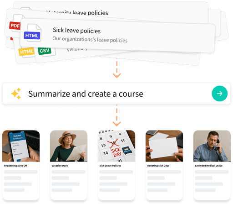The width and height of the screenshot is (233, 204).
Task: Open the Extended Medical Leave man thumbnail
Action: click(212, 146)
